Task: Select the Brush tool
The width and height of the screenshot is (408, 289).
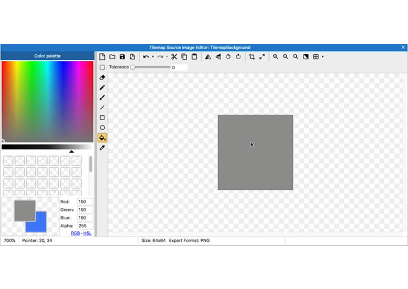Action: 102,97
